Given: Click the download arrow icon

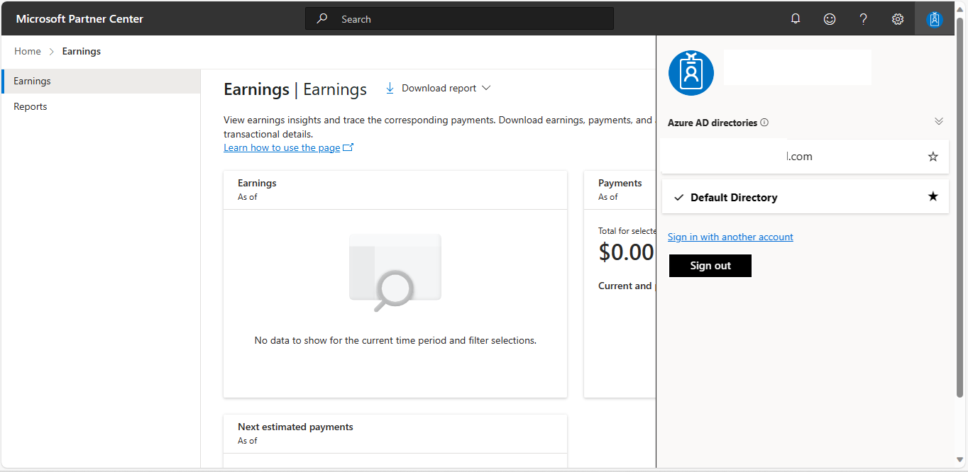Looking at the screenshot, I should 390,88.
